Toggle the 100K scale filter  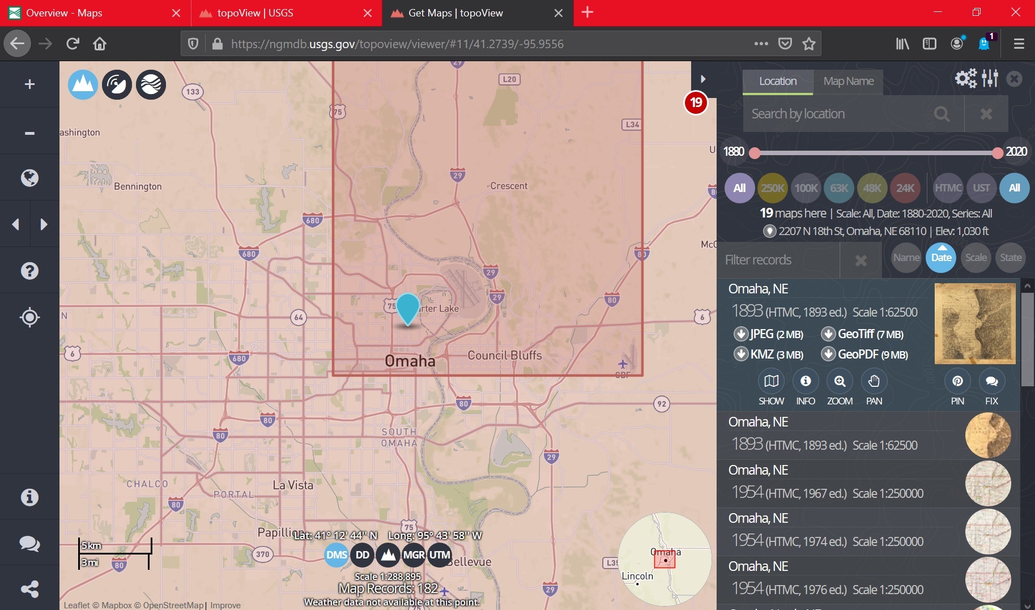(806, 188)
